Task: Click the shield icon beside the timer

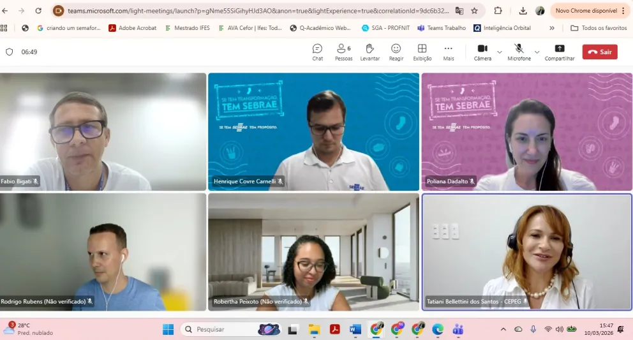Action: coord(9,52)
